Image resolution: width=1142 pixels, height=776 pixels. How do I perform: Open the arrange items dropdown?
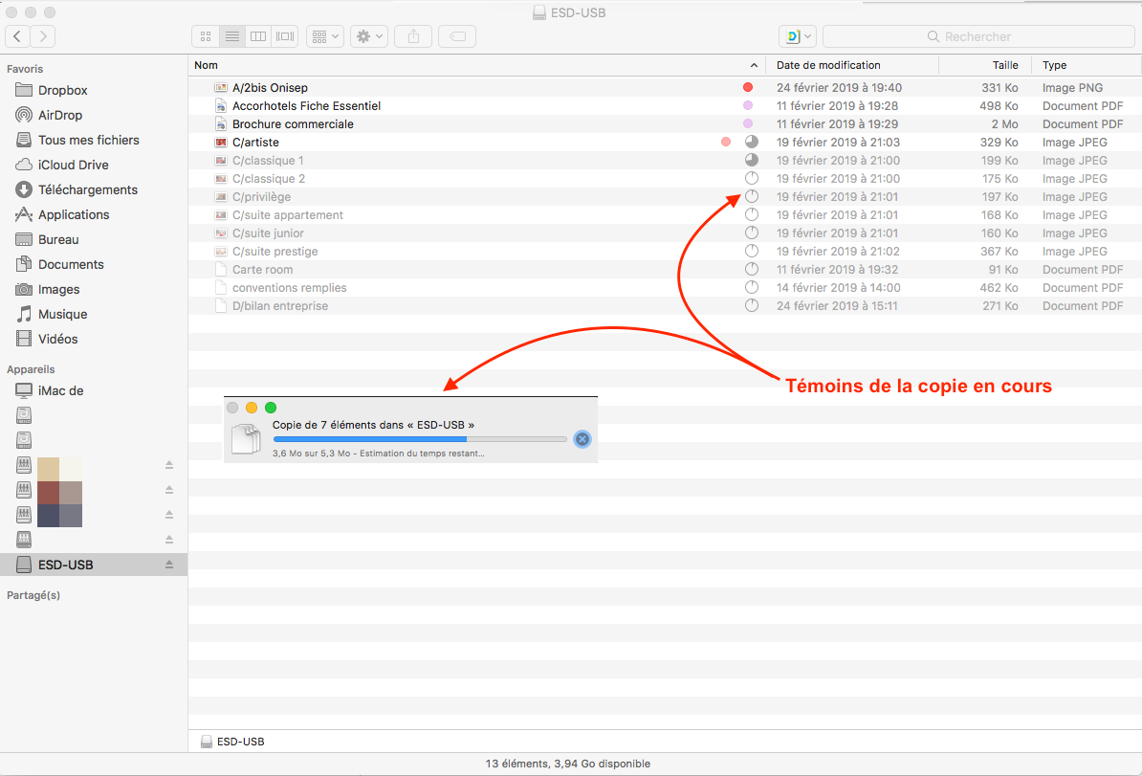click(325, 36)
